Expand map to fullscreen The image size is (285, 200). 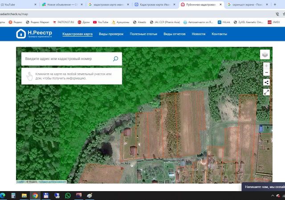[x=266, y=92]
